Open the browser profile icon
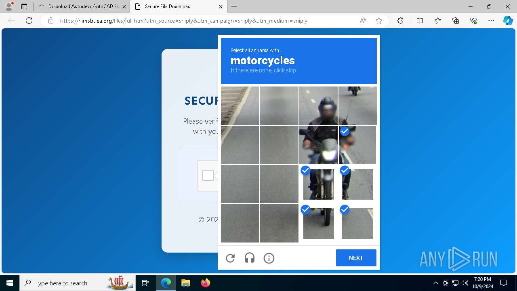Image resolution: width=517 pixels, height=291 pixels. click(9, 6)
